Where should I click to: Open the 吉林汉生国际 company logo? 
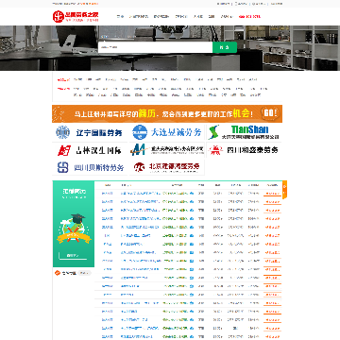click(x=90, y=150)
